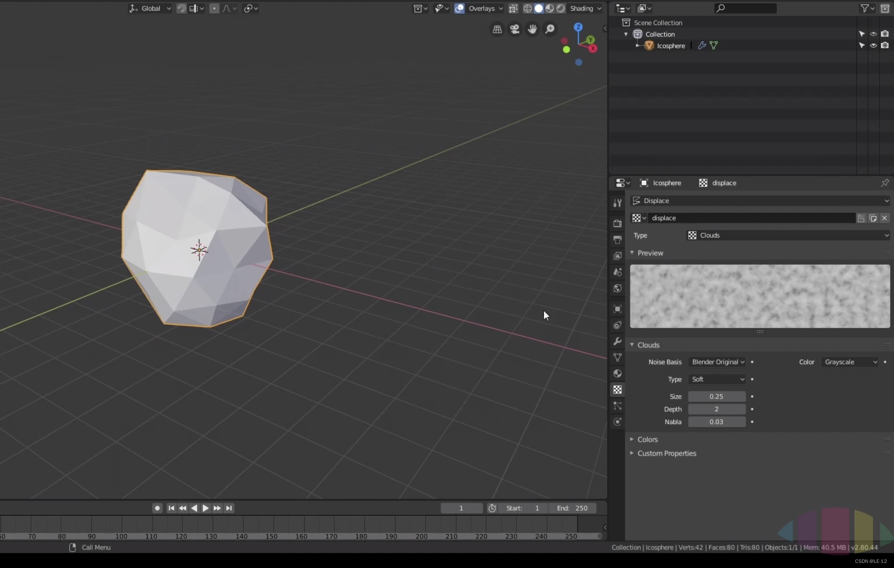Select the pan view hand icon

(532, 29)
